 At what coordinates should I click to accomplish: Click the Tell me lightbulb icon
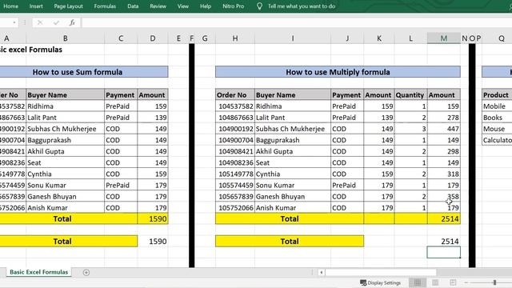tap(259, 6)
